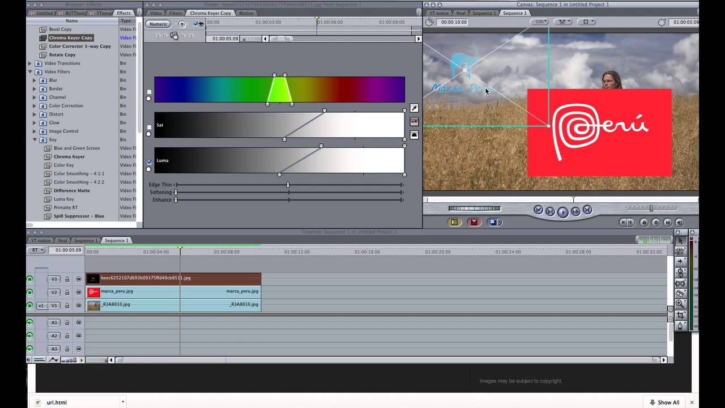
Task: Select the Pen tool in tool palette
Action: pos(680,326)
